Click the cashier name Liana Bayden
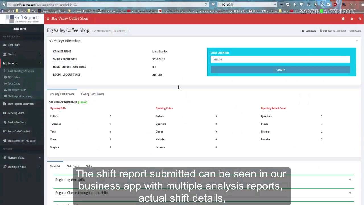 point(160,52)
